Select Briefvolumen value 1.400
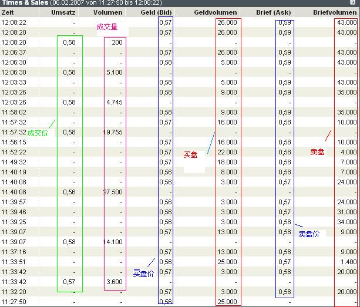This screenshot has height=307, width=360. coord(348,262)
